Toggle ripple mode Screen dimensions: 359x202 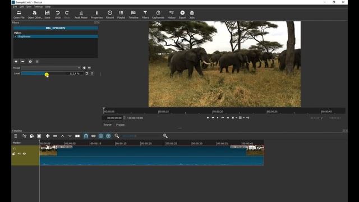pyautogui.click(x=101, y=136)
